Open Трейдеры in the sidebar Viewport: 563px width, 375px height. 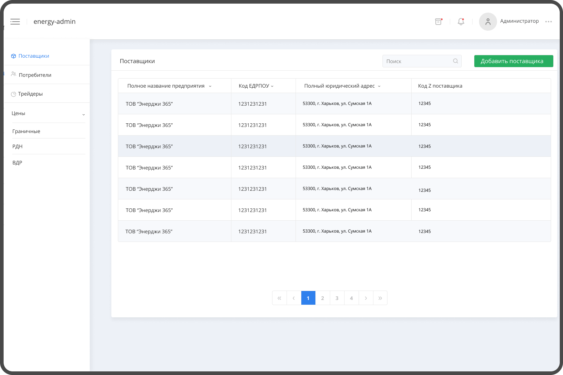pos(30,94)
